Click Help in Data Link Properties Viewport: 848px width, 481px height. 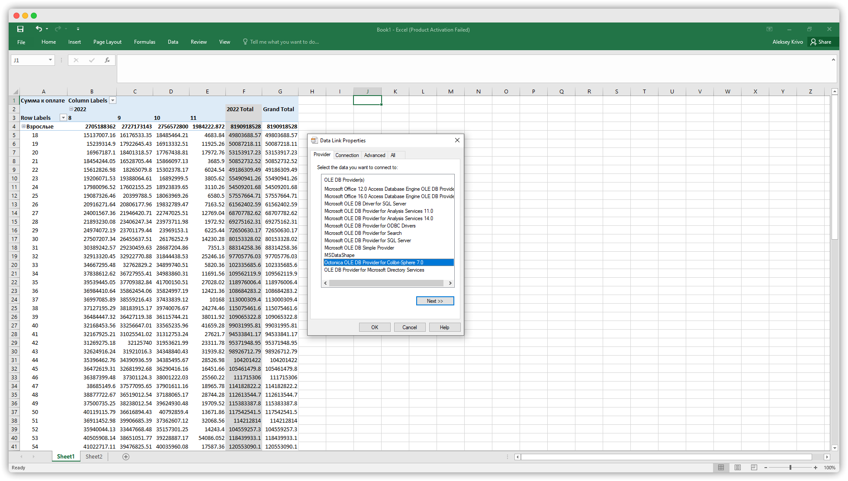coord(445,327)
